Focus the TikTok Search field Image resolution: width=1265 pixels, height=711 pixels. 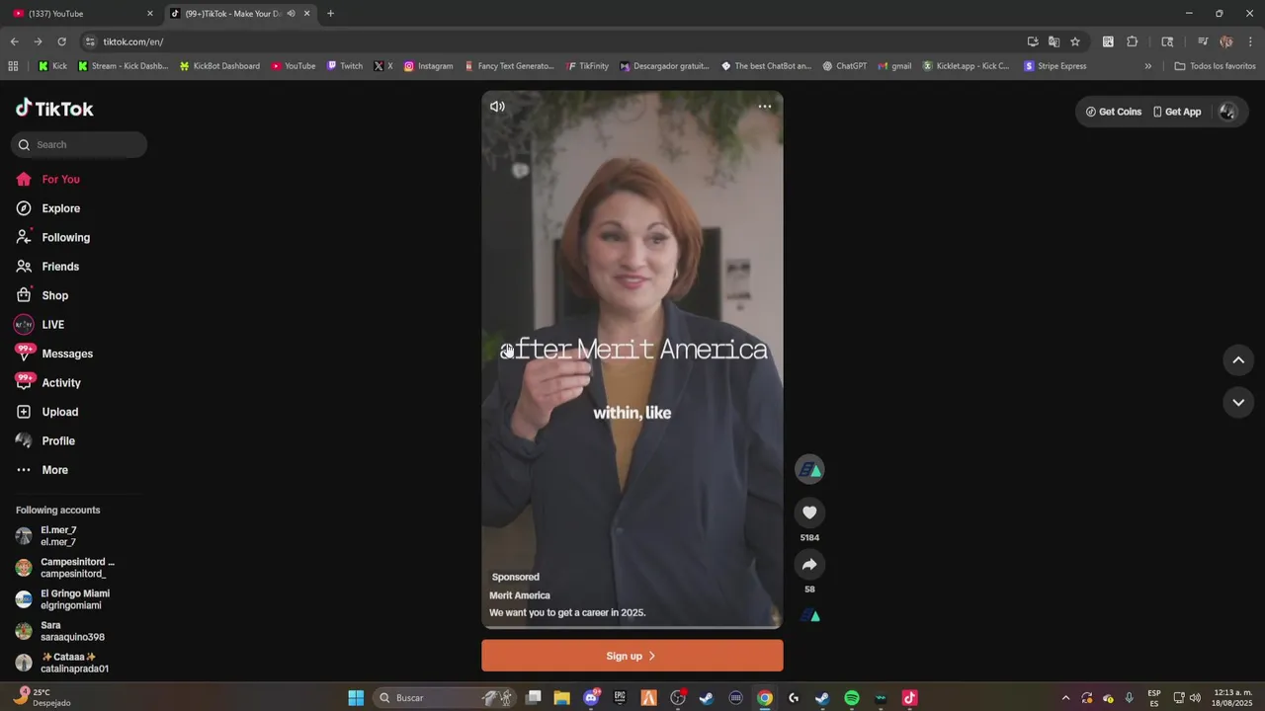[79, 145]
